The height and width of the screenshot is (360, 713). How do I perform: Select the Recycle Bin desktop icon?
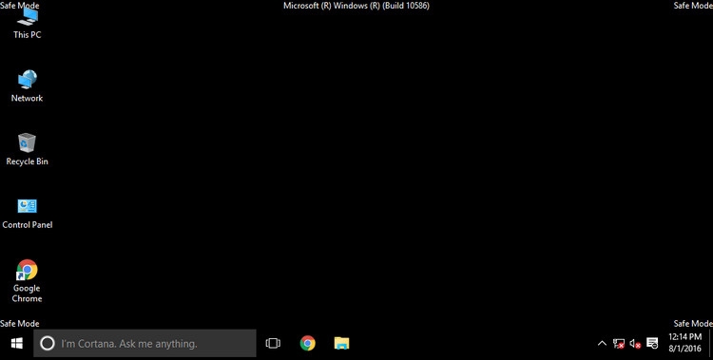[28, 149]
